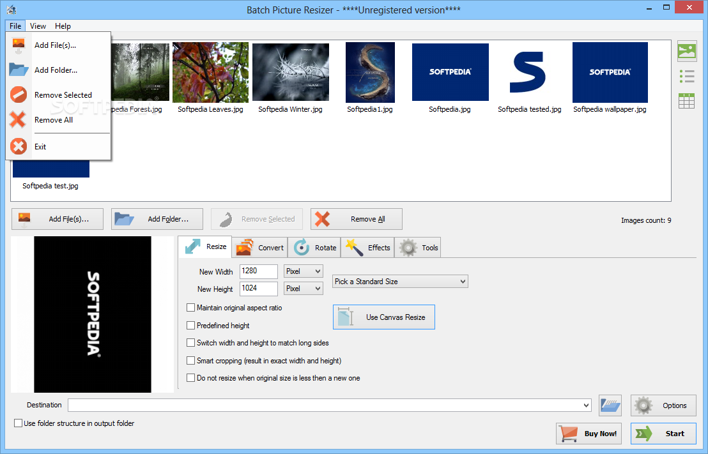Tick the Predefined height checkbox
This screenshot has width=708, height=454.
[x=190, y=326]
